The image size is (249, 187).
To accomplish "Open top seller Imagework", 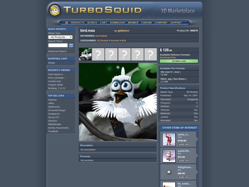I will pyautogui.click(x=54, y=114).
